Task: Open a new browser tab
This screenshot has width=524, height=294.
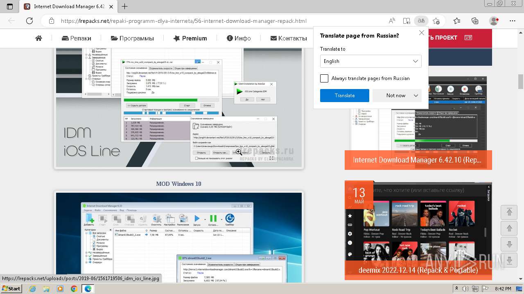Action: [125, 7]
